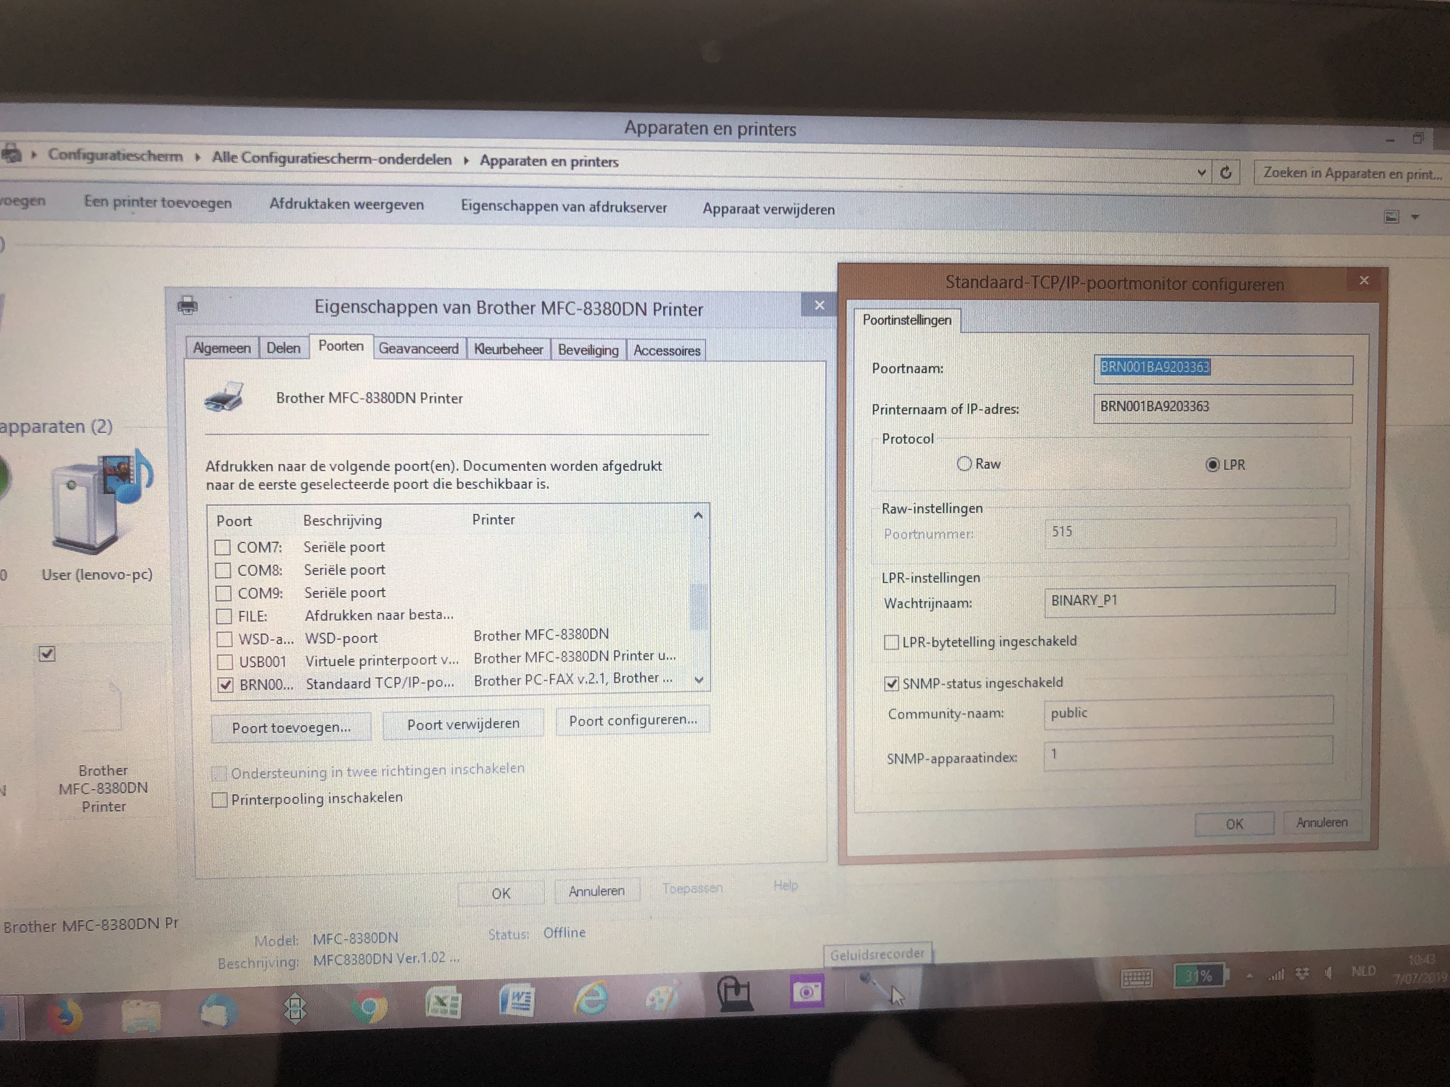Check the USB001 port checkbox
Viewport: 1450px width, 1087px height.
pyautogui.click(x=225, y=662)
